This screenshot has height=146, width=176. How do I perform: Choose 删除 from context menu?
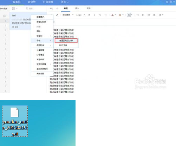[x=42, y=31]
